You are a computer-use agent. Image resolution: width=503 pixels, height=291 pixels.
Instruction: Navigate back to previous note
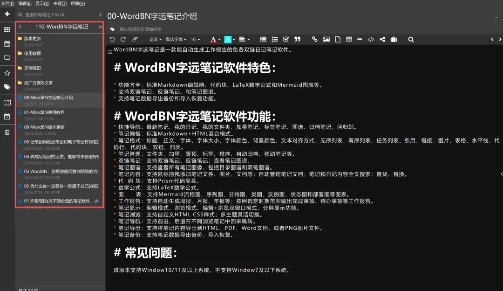pos(492,39)
